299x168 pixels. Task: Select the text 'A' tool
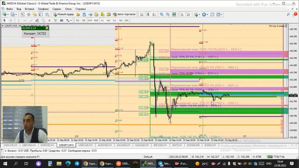[x=50, y=21]
